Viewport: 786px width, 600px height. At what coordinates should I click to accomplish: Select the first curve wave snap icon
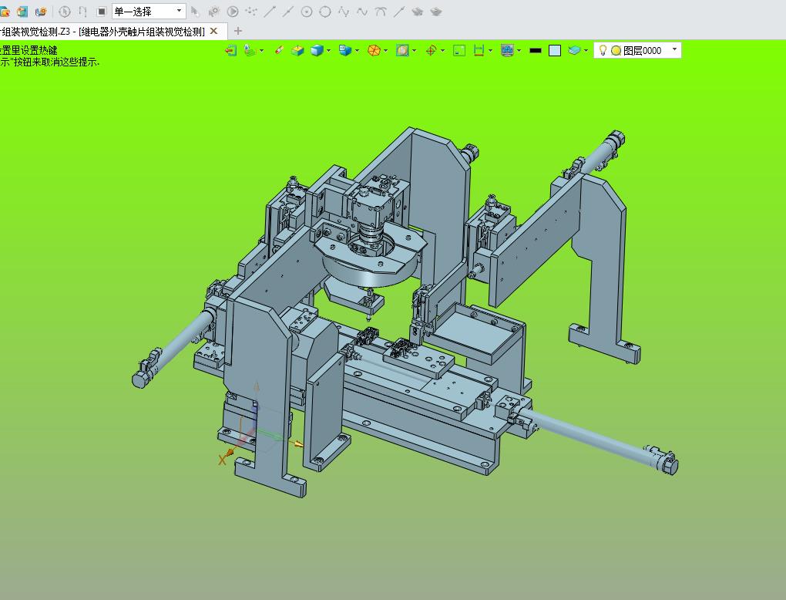[344, 11]
